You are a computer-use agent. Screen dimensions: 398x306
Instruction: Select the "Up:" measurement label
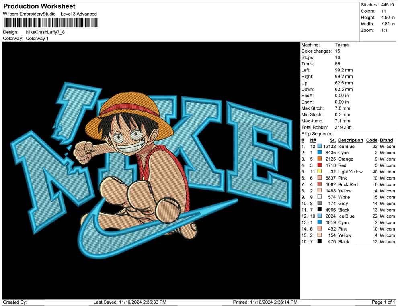coord(305,83)
